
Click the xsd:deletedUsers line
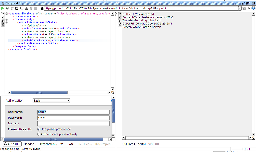point(50,41)
